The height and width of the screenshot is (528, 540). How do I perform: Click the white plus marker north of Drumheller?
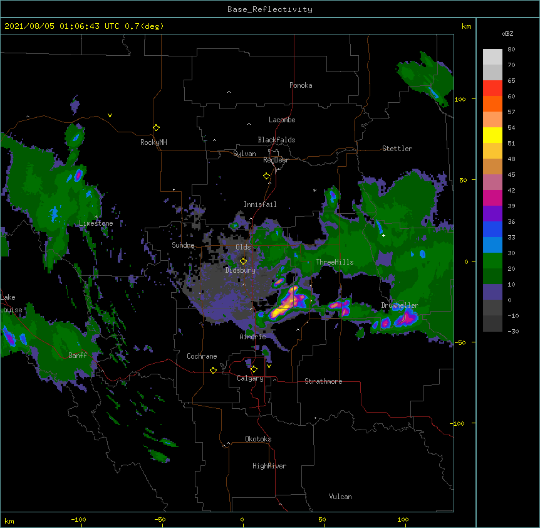pyautogui.click(x=383, y=235)
